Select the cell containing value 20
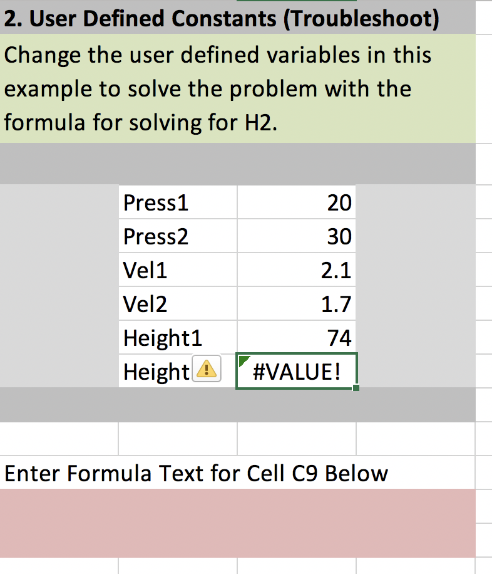 (296, 202)
